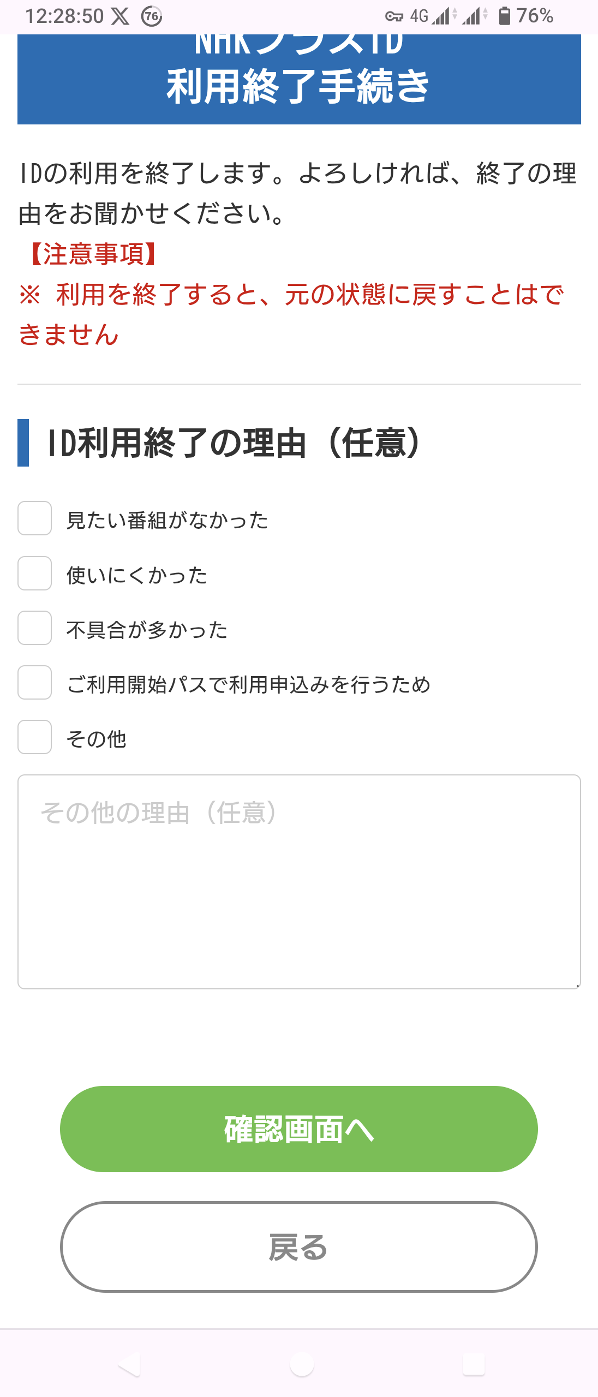598x1397 pixels.
Task: Tap the VPN key status icon
Action: 394,16
